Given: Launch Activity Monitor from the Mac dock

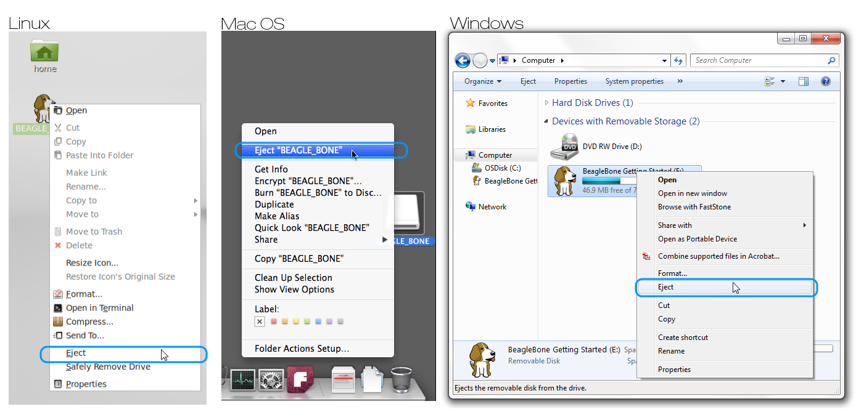Looking at the screenshot, I should click(242, 380).
